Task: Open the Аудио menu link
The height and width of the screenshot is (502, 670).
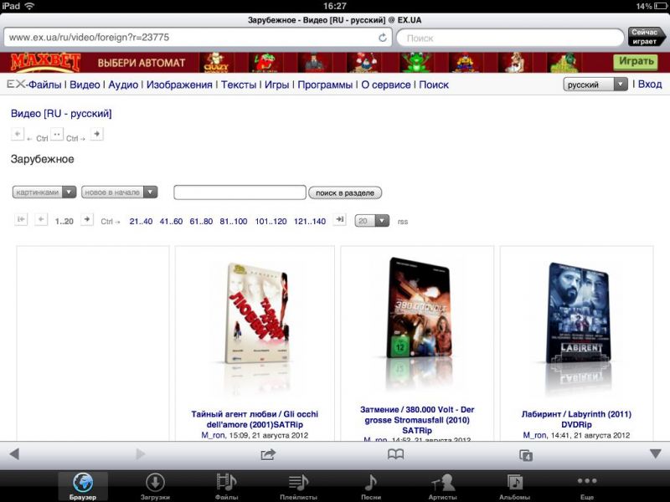Action: [x=123, y=85]
